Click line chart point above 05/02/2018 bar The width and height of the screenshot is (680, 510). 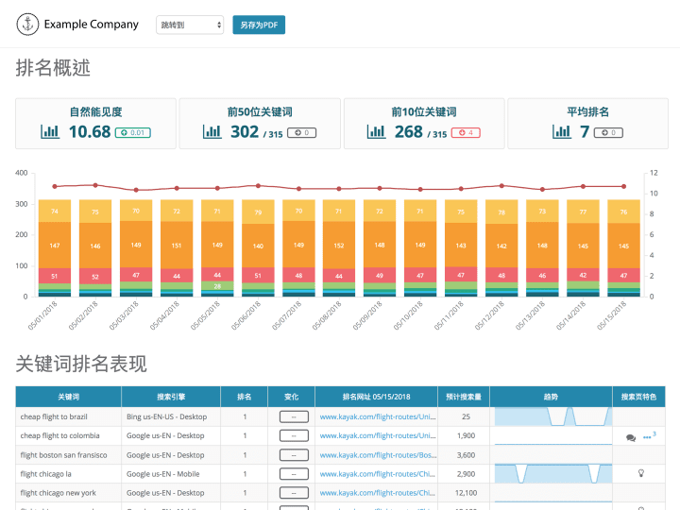click(x=95, y=185)
